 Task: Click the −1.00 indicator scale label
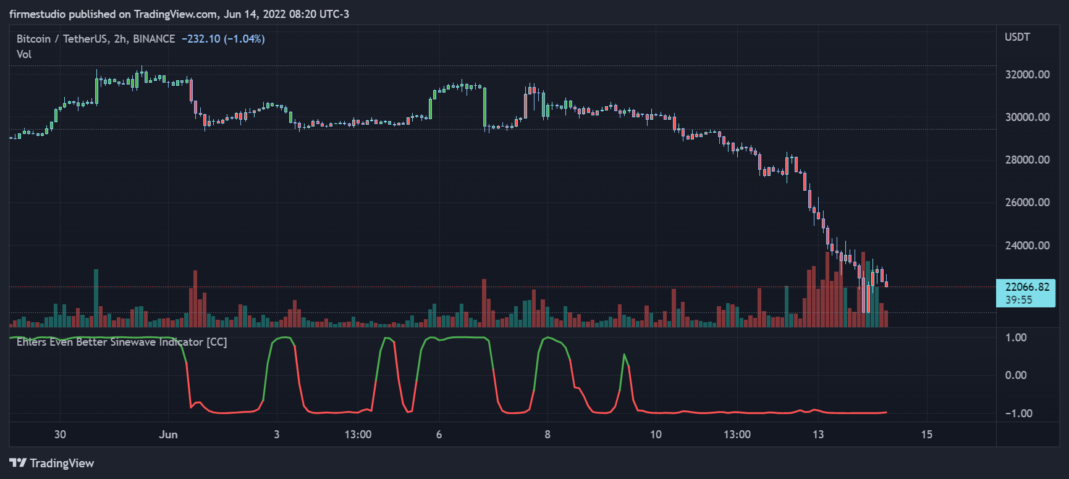click(x=1018, y=414)
